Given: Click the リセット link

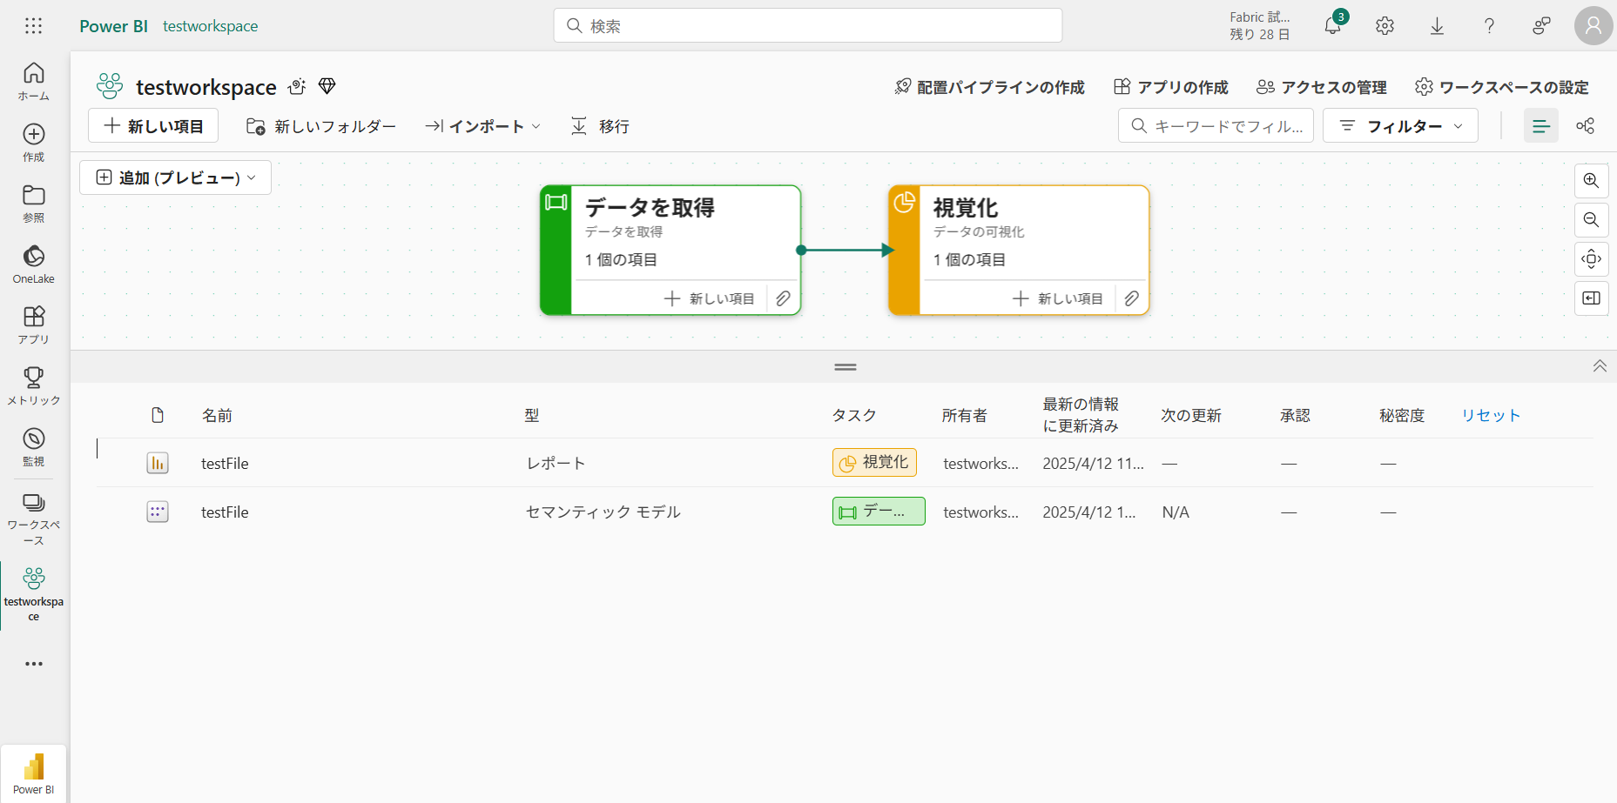Looking at the screenshot, I should click(x=1491, y=416).
